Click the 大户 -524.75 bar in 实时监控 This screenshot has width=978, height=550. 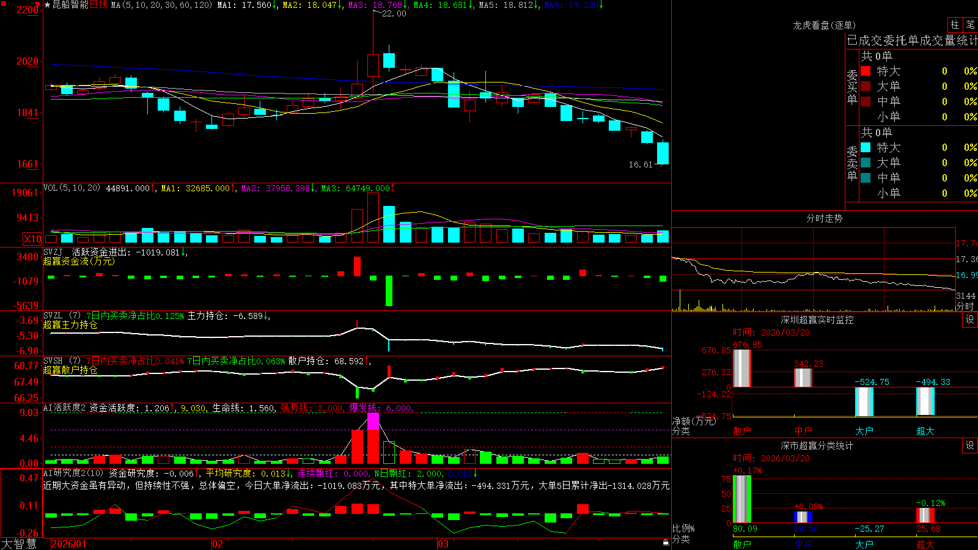tap(864, 402)
